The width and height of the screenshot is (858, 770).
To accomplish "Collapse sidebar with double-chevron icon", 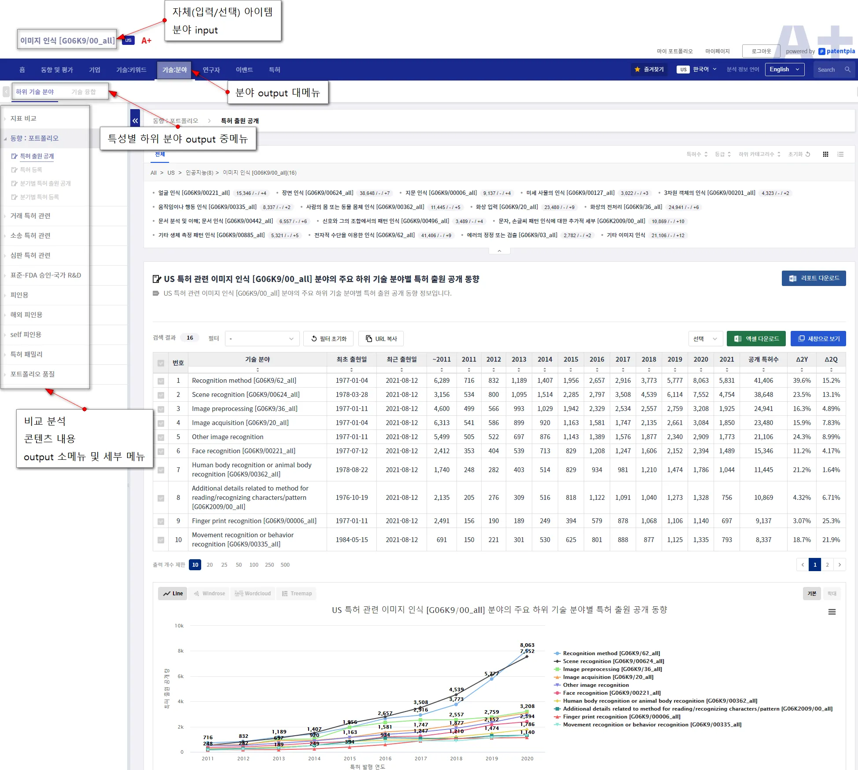I will (135, 120).
